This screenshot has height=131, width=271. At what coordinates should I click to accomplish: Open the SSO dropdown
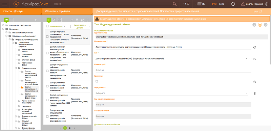click(x=186, y=4)
